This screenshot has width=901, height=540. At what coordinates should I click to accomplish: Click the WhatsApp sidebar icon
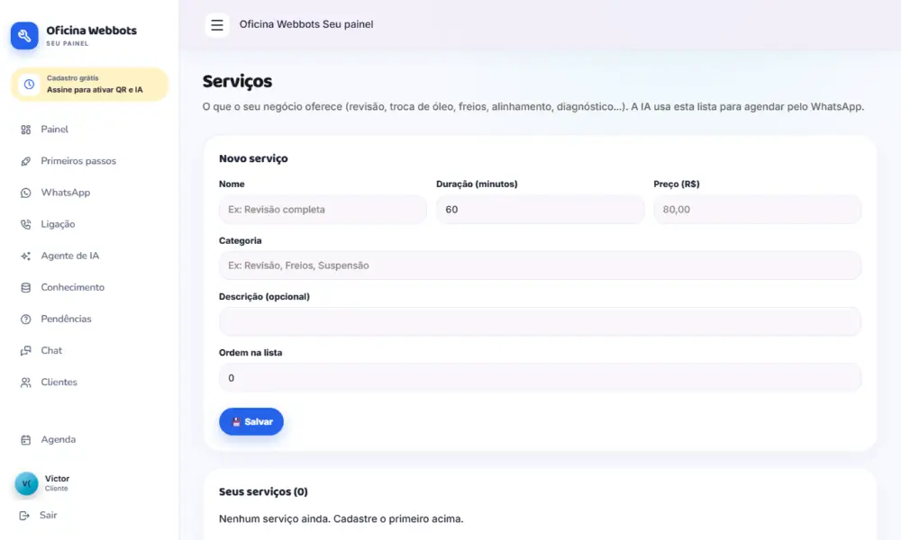click(x=26, y=193)
